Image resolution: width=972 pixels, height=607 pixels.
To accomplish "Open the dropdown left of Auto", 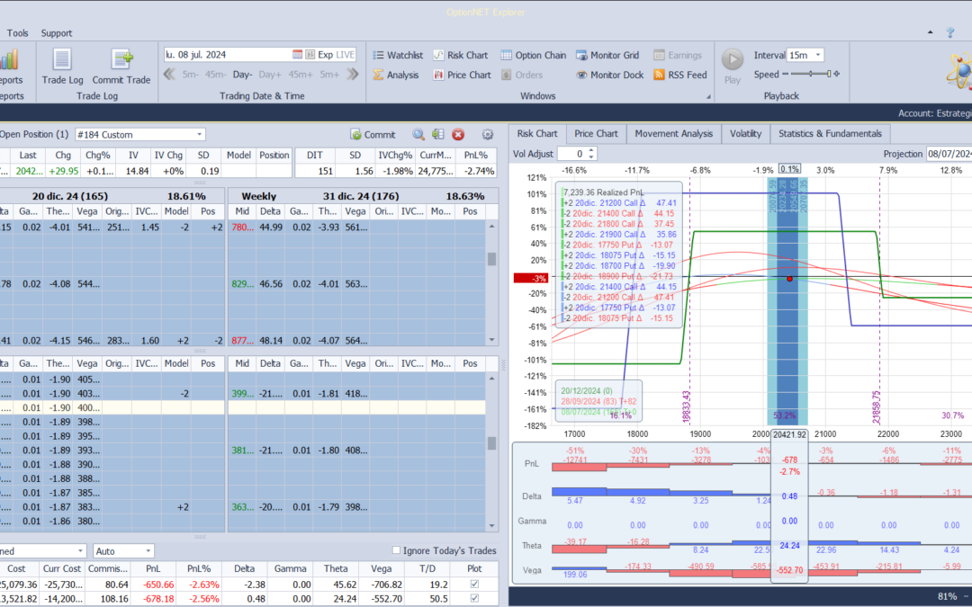I will (80, 551).
